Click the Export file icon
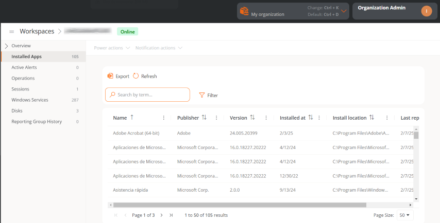The width and height of the screenshot is (440, 223). [x=110, y=76]
